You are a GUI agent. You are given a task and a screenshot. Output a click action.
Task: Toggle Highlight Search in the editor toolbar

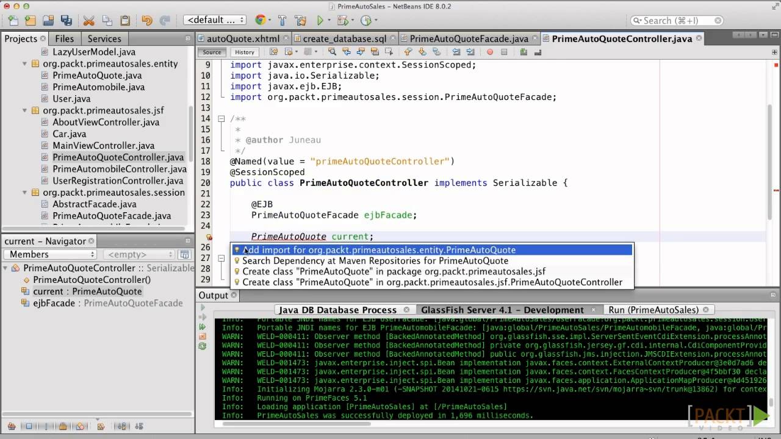point(375,52)
